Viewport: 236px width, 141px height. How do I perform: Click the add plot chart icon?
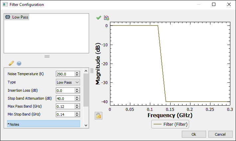[106, 18]
